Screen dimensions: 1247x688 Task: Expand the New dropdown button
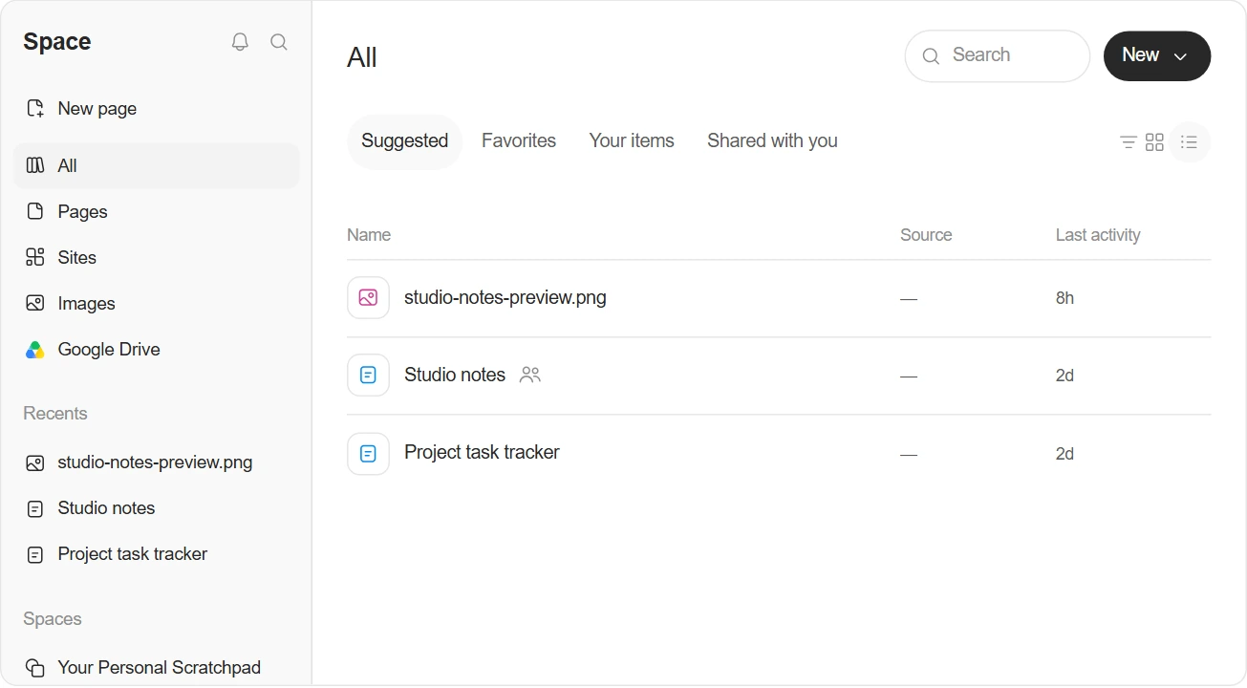[x=1157, y=55]
